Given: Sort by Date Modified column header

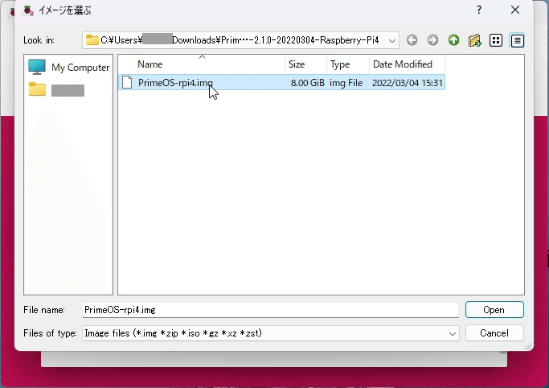Looking at the screenshot, I should point(408,64).
